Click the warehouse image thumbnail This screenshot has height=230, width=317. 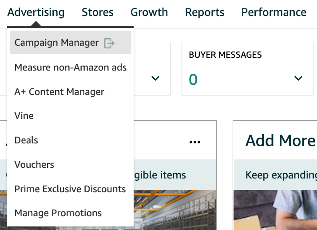(174, 210)
